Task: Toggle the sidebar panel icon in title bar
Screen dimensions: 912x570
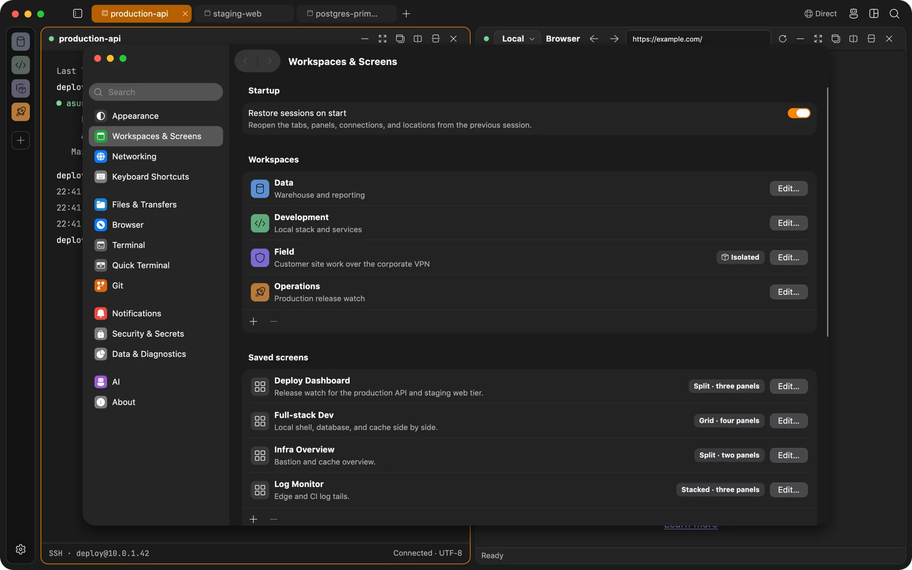Action: [78, 13]
